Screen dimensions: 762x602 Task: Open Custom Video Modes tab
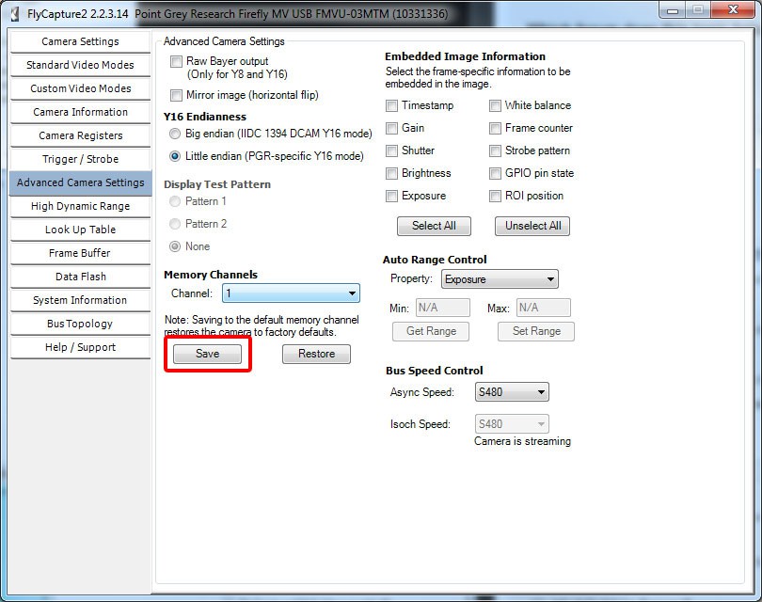(x=80, y=88)
